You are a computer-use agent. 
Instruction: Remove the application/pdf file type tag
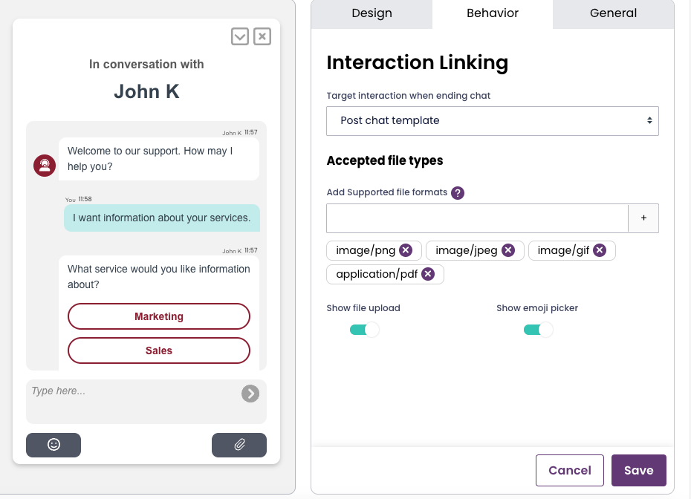(x=427, y=274)
